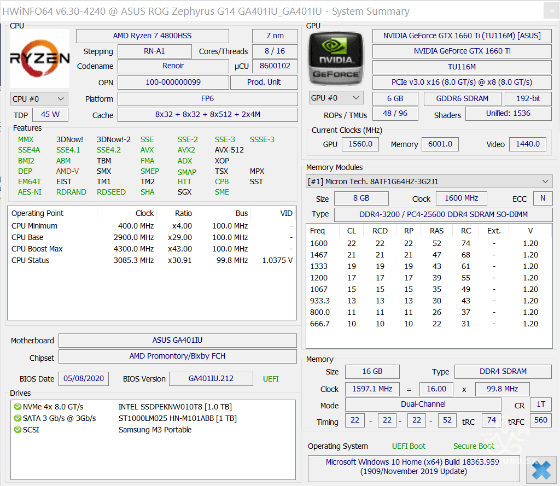
Task: Click the 8600102 microcode field
Action: (x=275, y=66)
